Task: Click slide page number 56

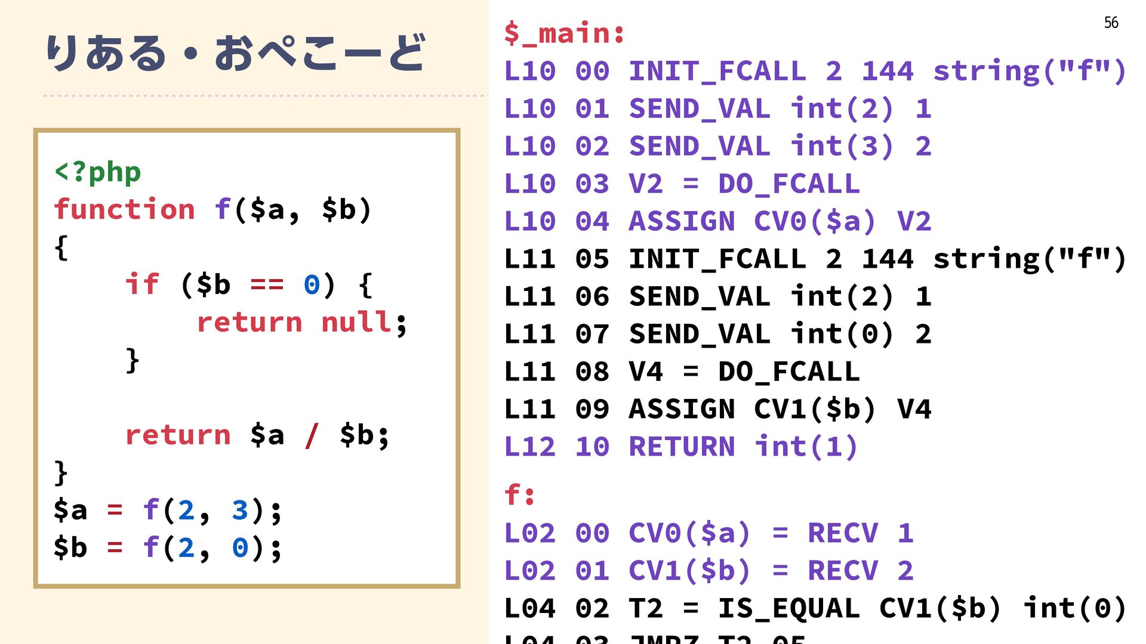Action: coord(1111,23)
